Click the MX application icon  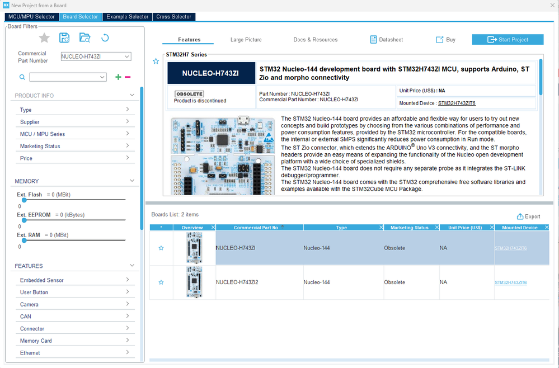coord(6,5)
